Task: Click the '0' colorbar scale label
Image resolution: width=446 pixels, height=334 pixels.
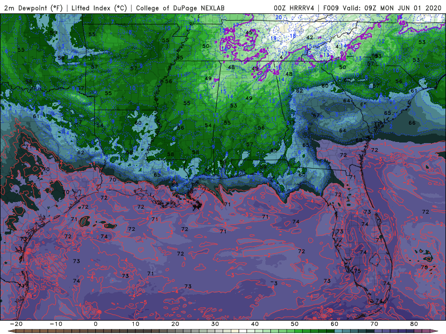Action: (95, 324)
